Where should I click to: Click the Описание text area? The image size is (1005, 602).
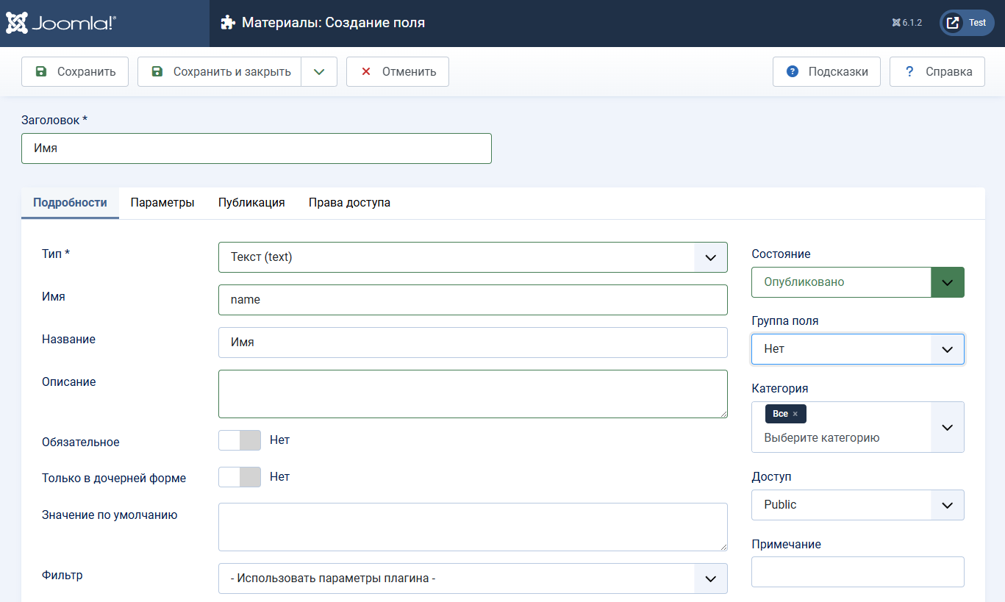coord(473,394)
